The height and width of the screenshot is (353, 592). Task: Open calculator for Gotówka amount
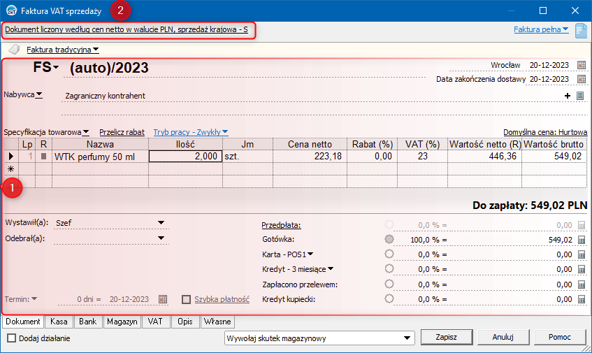581,240
